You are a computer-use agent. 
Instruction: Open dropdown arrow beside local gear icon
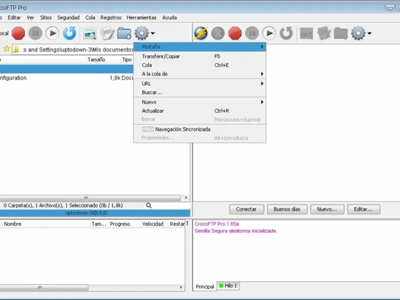152,33
